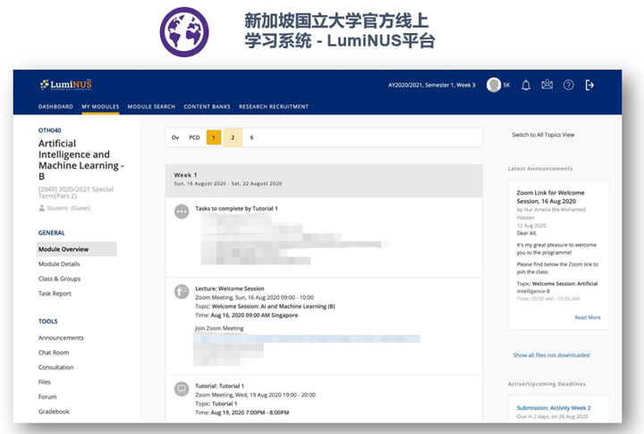Switch to Module Search tab
Screen dimensions: 644x434
151,107
